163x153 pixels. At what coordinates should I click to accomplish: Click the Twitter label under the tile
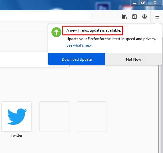click(17, 135)
